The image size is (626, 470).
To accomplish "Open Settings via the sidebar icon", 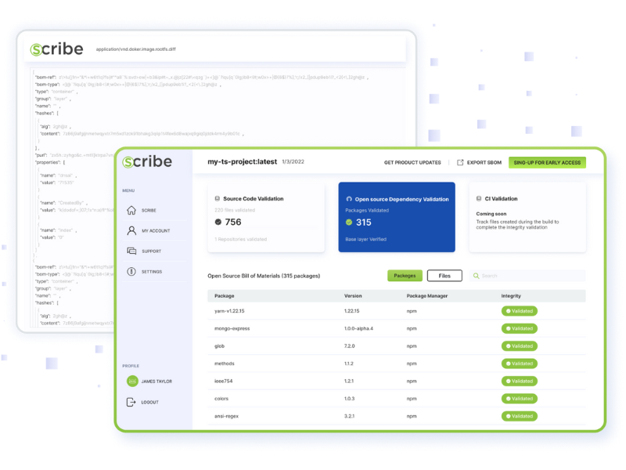I will (131, 270).
